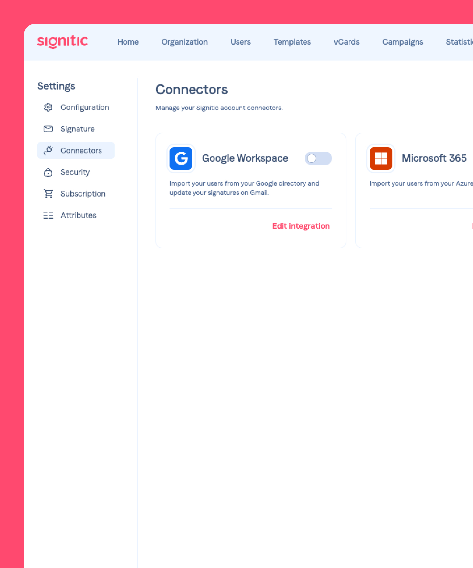Click 'Manage your Signitic account connectors.' text

219,108
